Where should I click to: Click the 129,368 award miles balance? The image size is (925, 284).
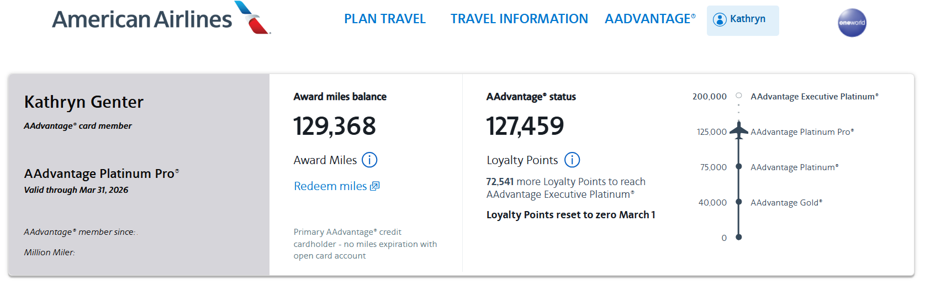334,126
